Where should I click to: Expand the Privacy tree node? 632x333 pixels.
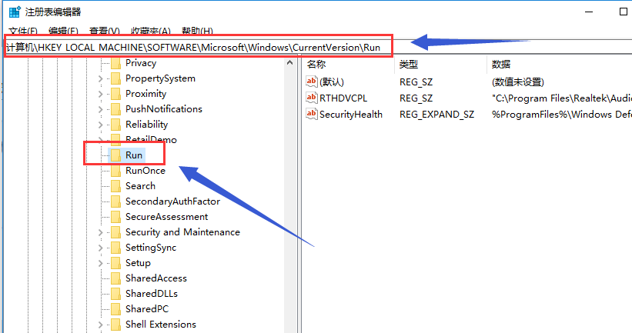(100, 63)
